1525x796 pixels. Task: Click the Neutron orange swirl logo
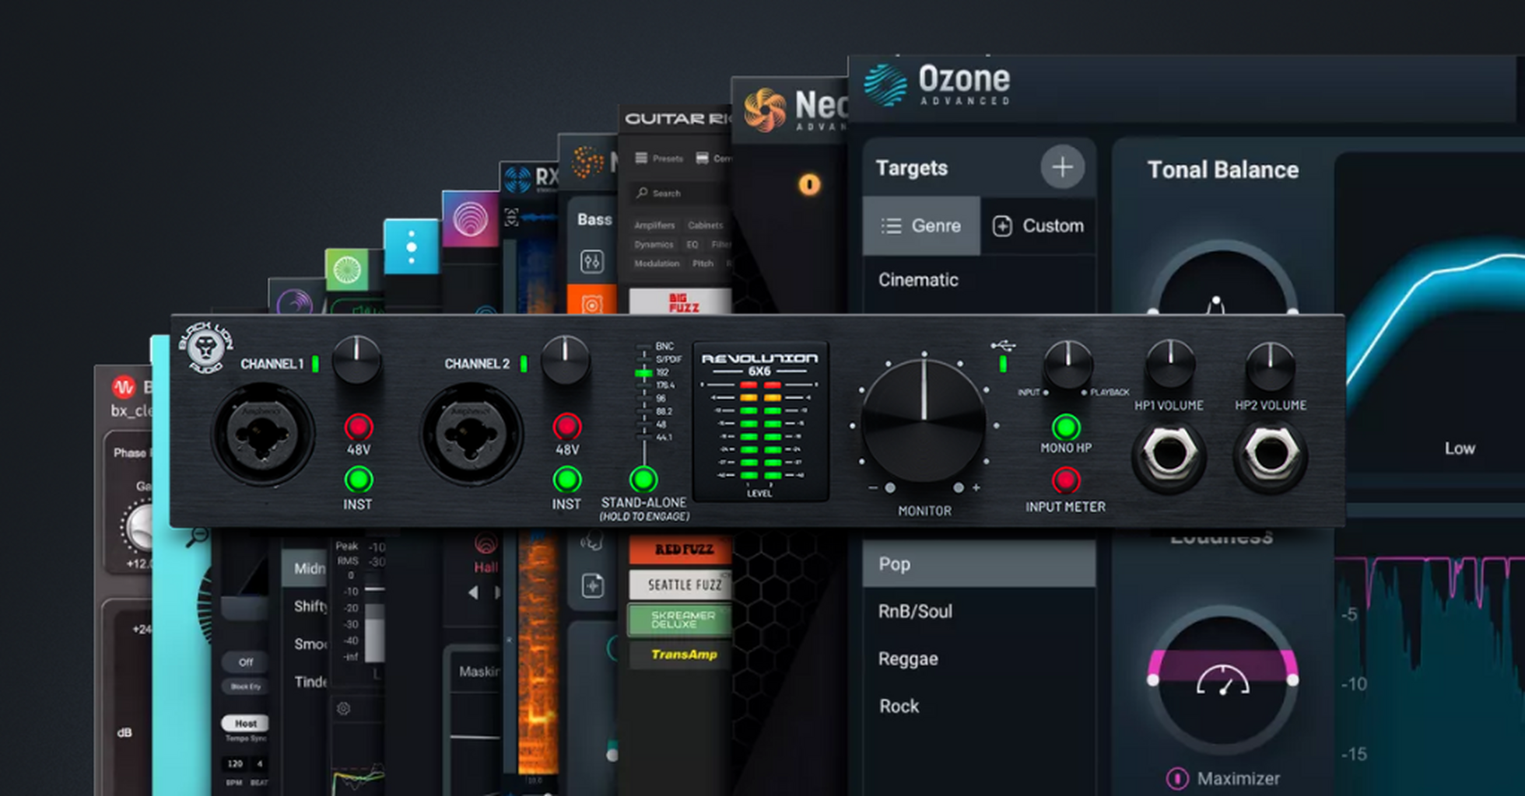coord(765,110)
